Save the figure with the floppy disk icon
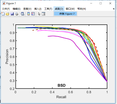Viewport: 117px width, 104px height. pos(12,14)
